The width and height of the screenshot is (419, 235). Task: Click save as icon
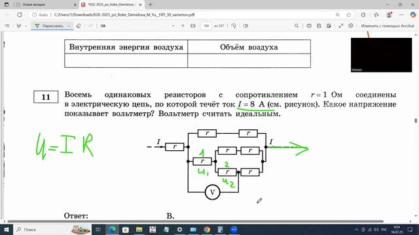(x=329, y=26)
